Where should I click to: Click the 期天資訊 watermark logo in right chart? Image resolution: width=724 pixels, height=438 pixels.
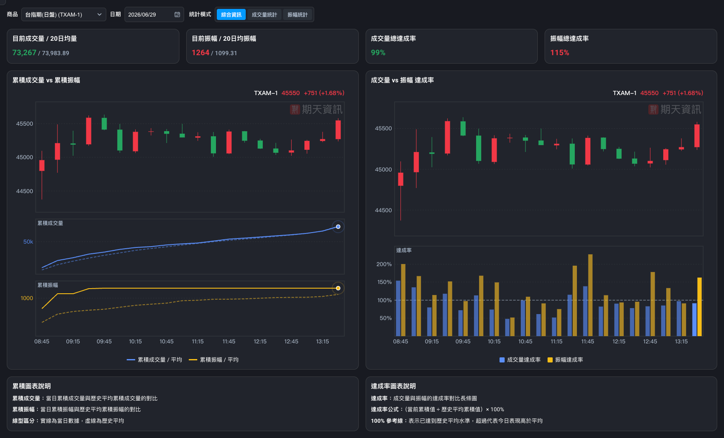pyautogui.click(x=675, y=109)
